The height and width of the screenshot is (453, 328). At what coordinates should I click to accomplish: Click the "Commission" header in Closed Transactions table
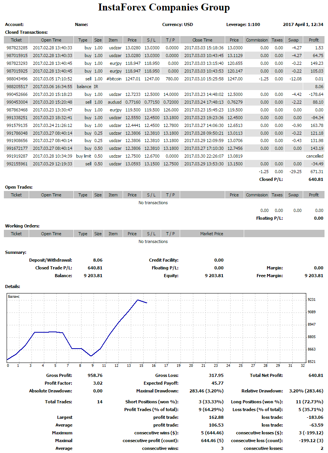[x=257, y=40]
